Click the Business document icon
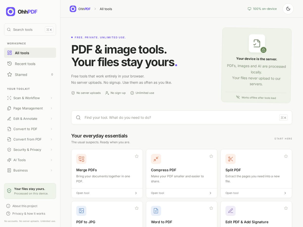 click(9, 170)
